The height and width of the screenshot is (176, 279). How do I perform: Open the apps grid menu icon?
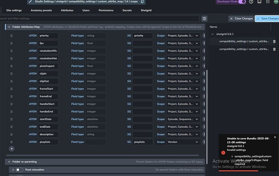point(268,2)
